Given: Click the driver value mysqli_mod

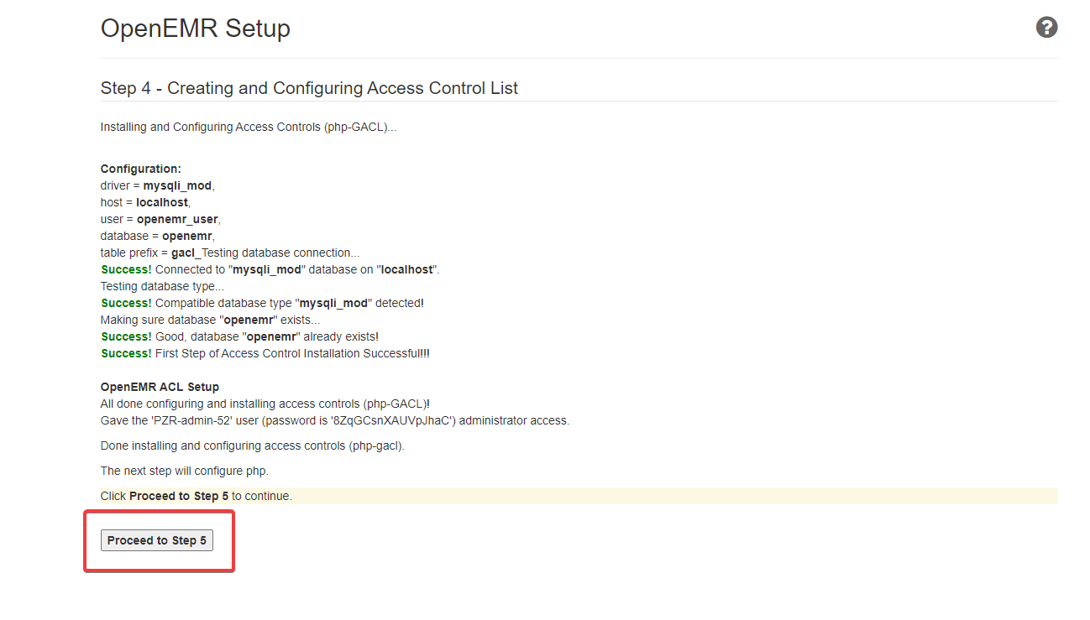Looking at the screenshot, I should tap(177, 185).
